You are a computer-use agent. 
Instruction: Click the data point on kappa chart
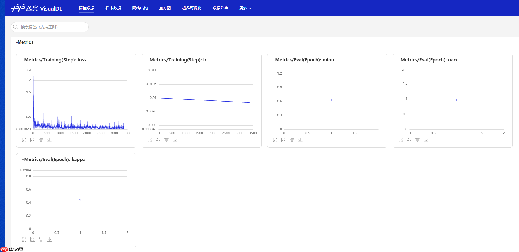[x=80, y=200]
